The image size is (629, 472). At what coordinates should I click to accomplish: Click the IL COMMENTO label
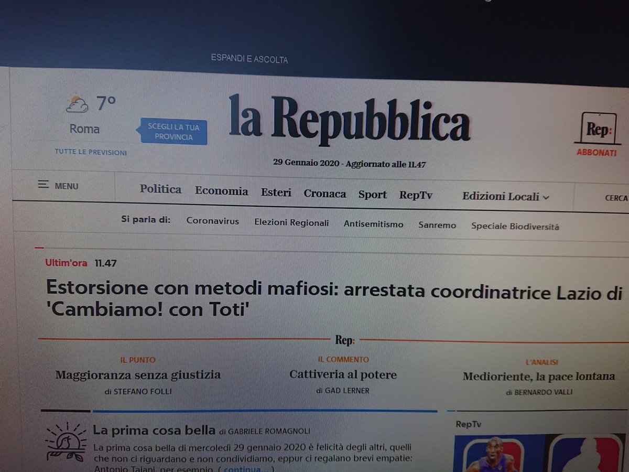tap(343, 360)
